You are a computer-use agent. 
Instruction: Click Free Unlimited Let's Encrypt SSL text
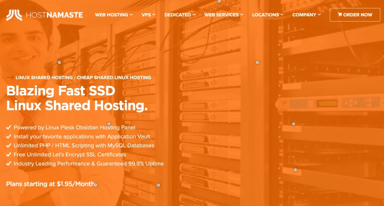click(x=70, y=154)
